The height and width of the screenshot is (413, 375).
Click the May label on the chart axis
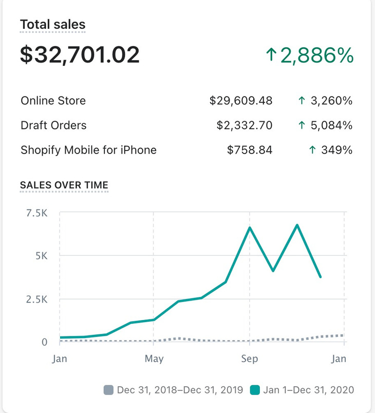(x=154, y=359)
